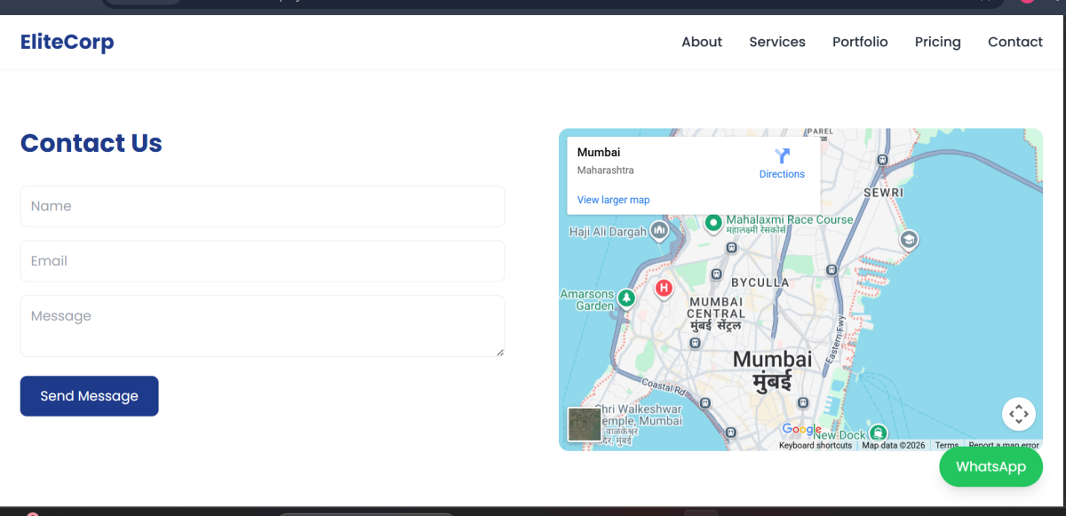Go to the Services page

[x=777, y=42]
